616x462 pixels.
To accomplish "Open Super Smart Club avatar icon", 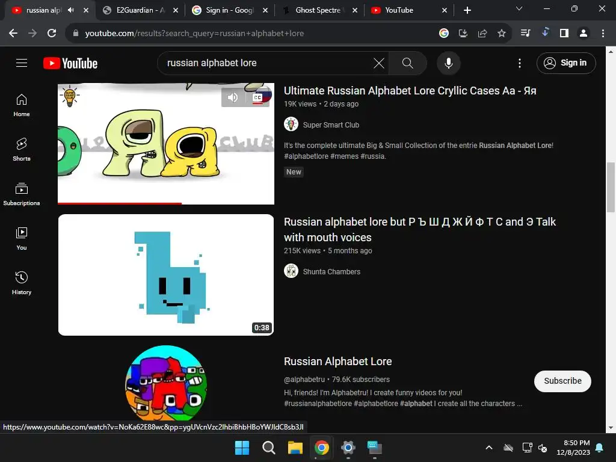I will pos(291,124).
